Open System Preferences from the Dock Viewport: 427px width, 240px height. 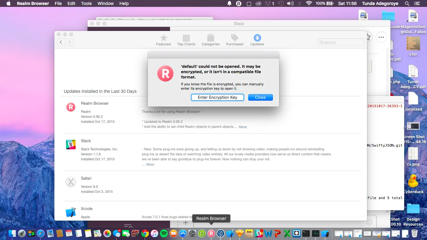tap(192, 233)
